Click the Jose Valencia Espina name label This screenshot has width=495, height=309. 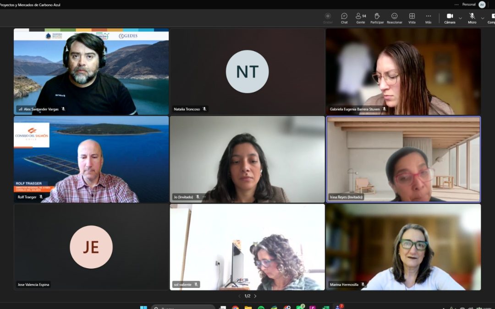tap(33, 284)
